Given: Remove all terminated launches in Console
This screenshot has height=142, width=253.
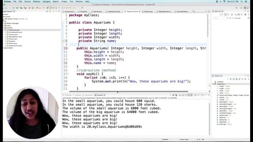Looking at the screenshot, I should click(x=176, y=95).
